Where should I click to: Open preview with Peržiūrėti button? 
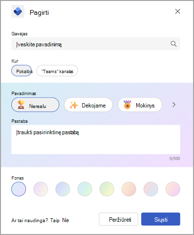click(119, 219)
